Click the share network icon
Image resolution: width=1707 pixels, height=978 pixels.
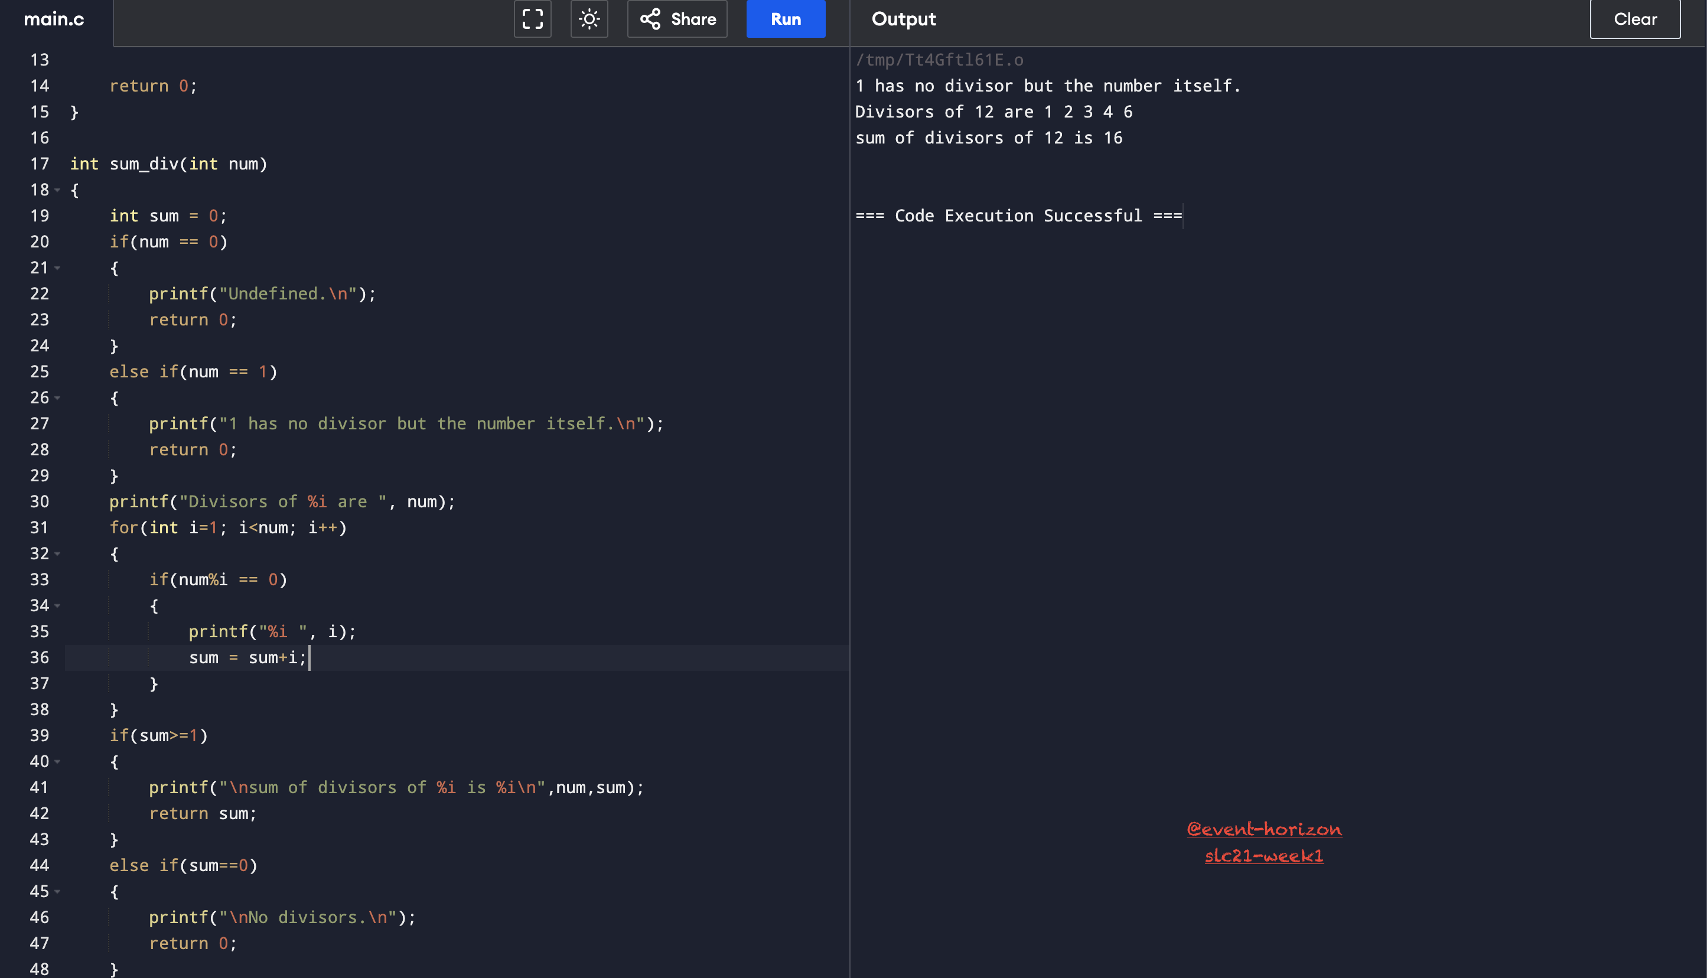pos(650,19)
